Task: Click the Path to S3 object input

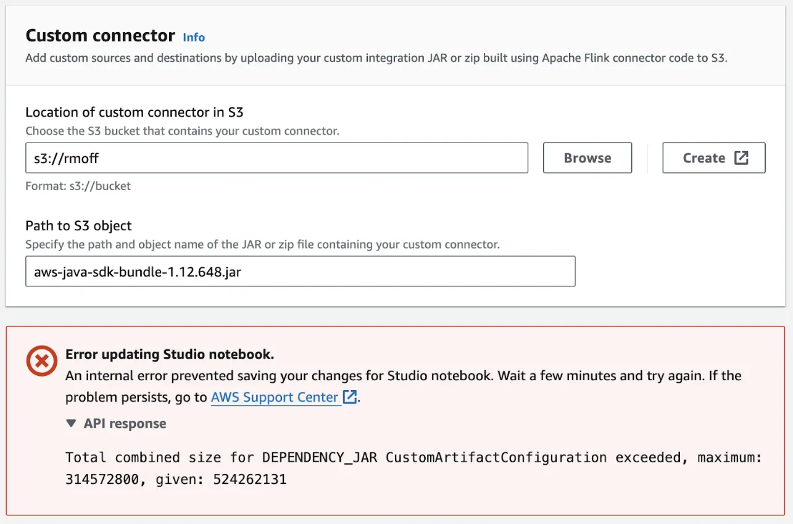Action: point(301,272)
